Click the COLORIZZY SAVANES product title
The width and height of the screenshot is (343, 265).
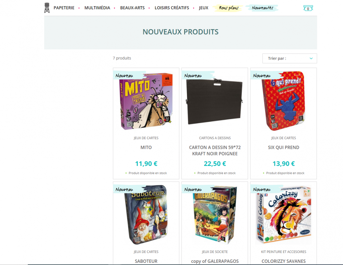[284, 261]
